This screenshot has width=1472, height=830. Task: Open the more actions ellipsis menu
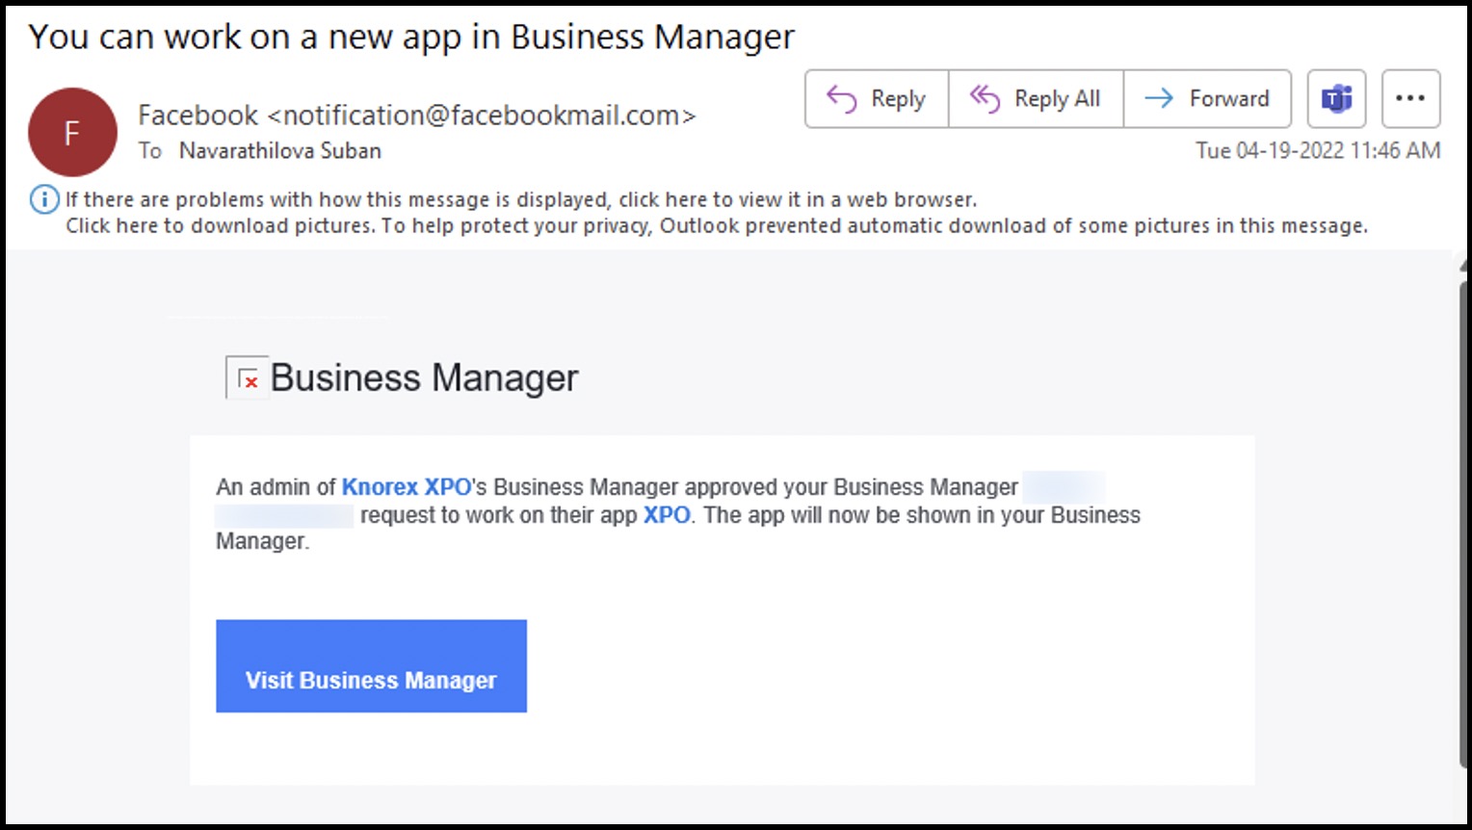(x=1410, y=98)
